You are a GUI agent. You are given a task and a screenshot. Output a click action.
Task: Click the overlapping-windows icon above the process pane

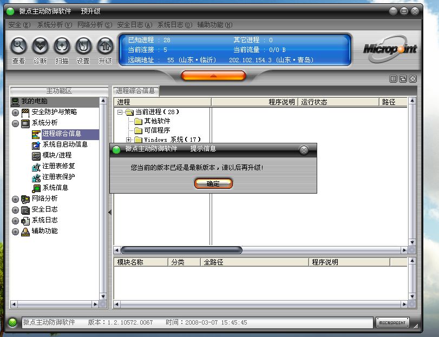403,79
